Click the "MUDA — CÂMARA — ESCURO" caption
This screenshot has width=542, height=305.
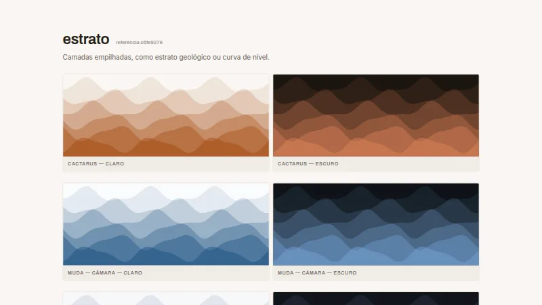pos(317,272)
